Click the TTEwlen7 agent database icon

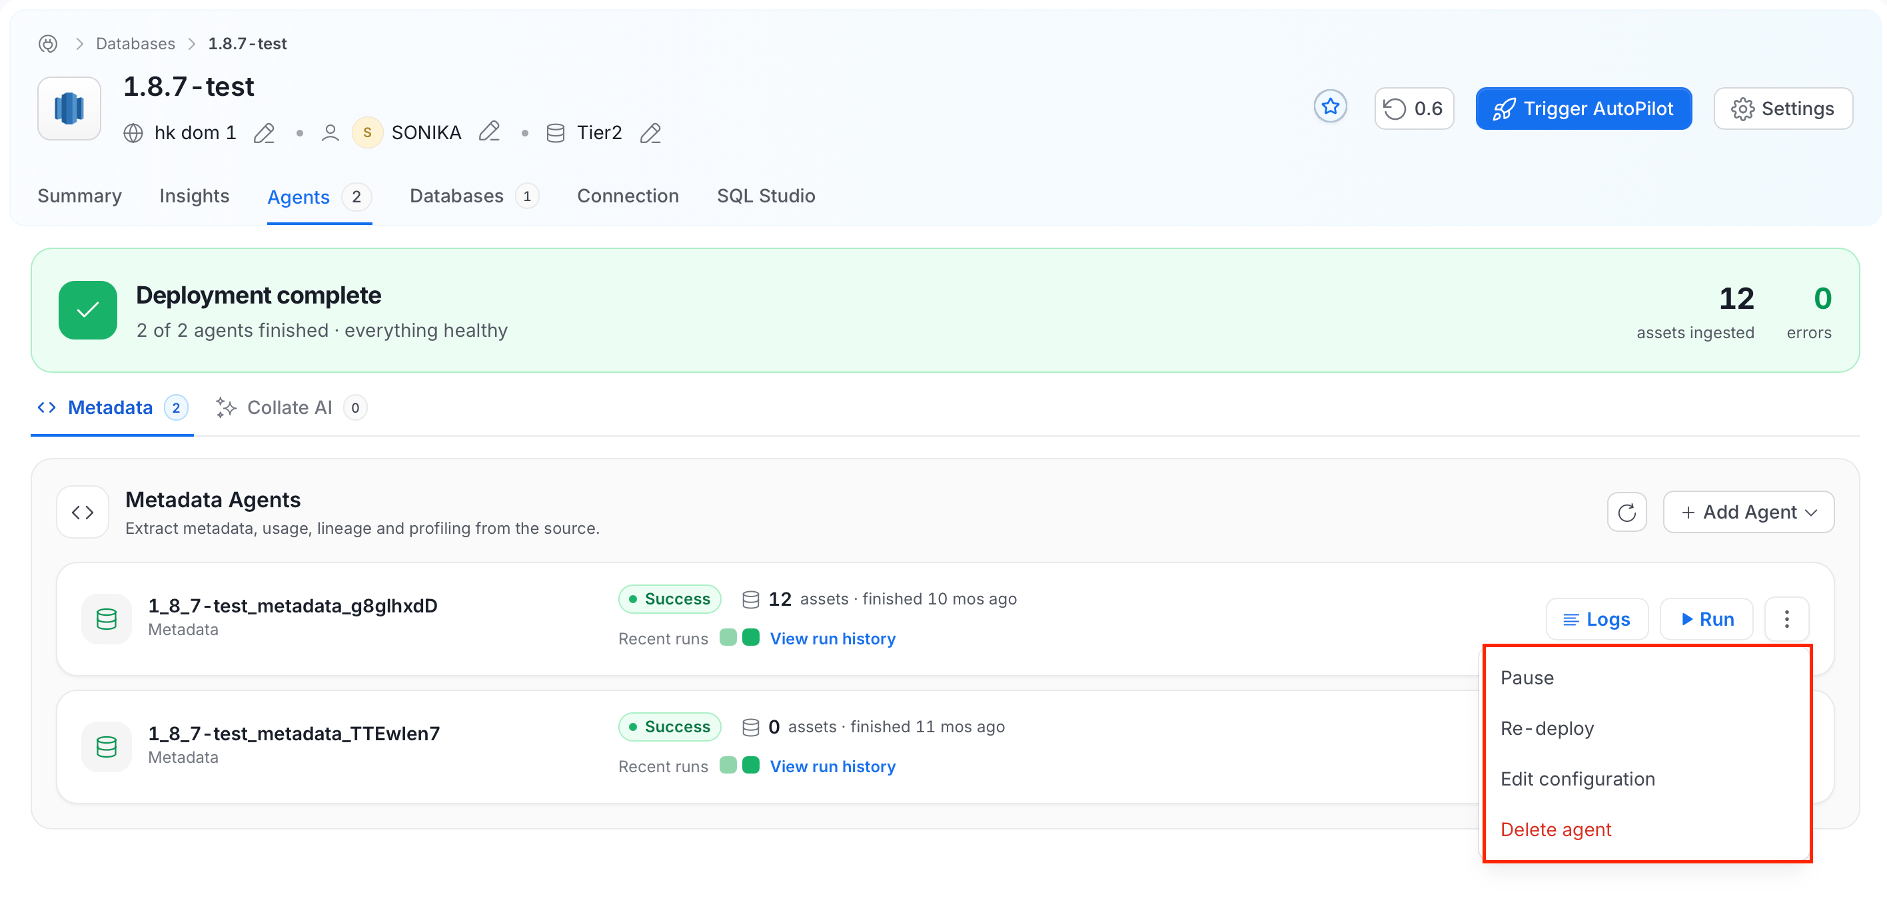pyautogui.click(x=107, y=748)
